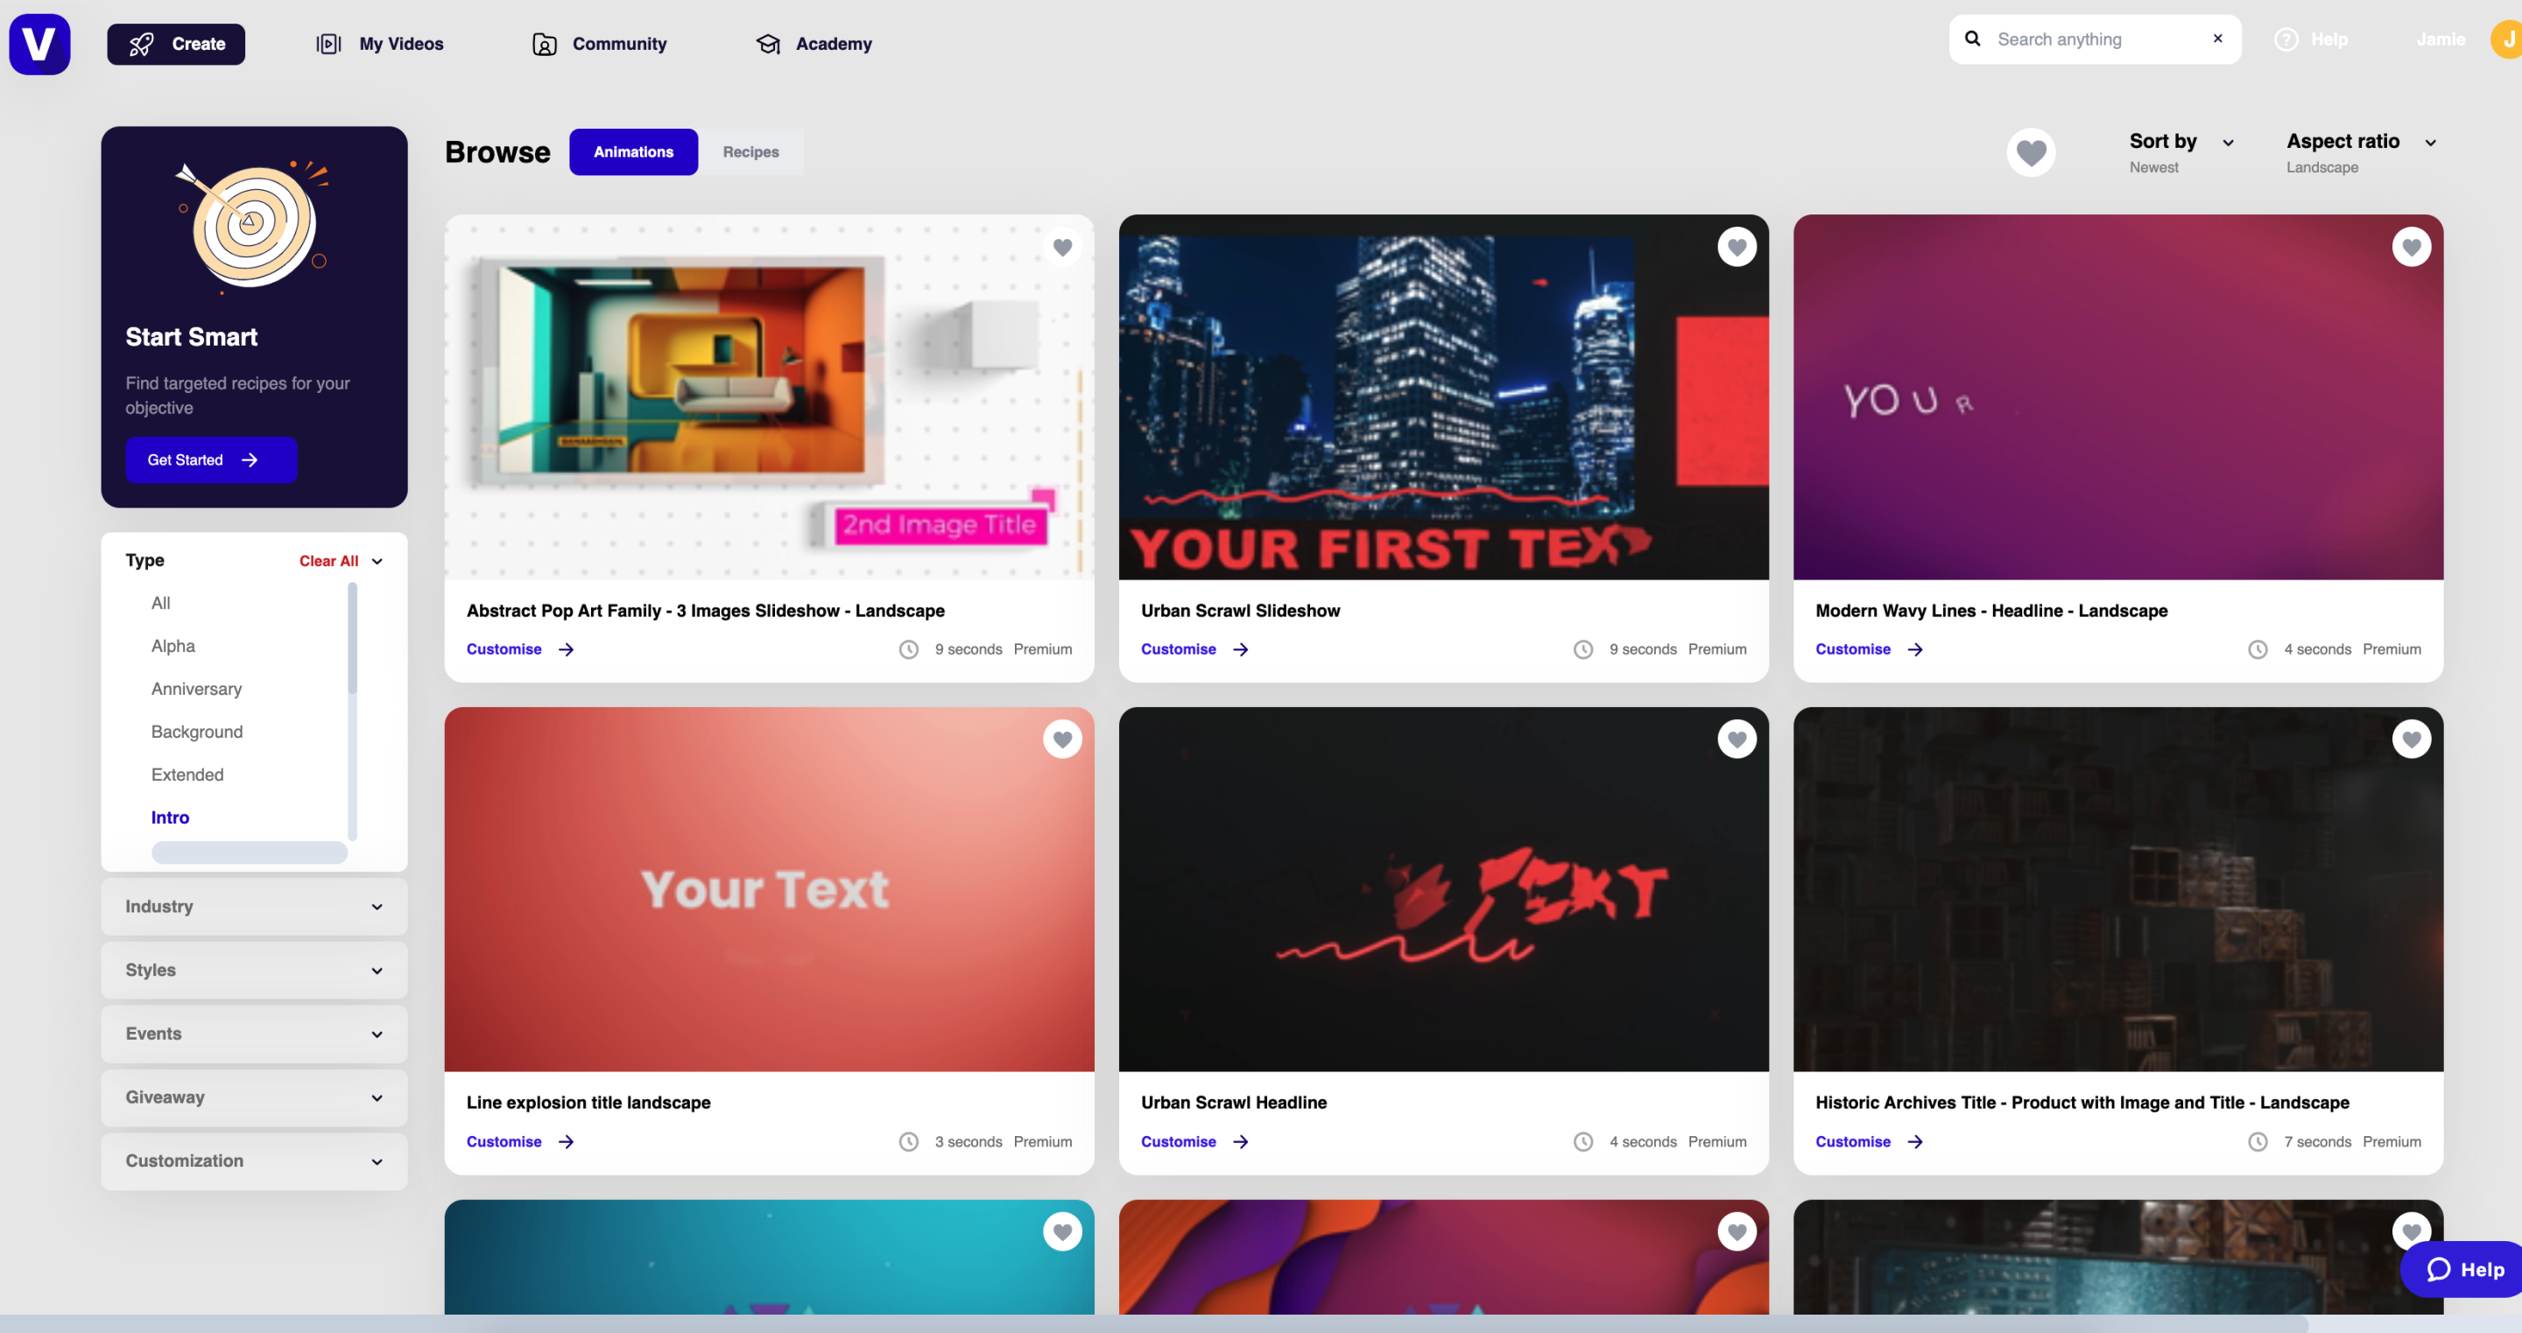Open the Sort by dropdown
This screenshot has height=1333, width=2522.
pyautogui.click(x=2181, y=152)
